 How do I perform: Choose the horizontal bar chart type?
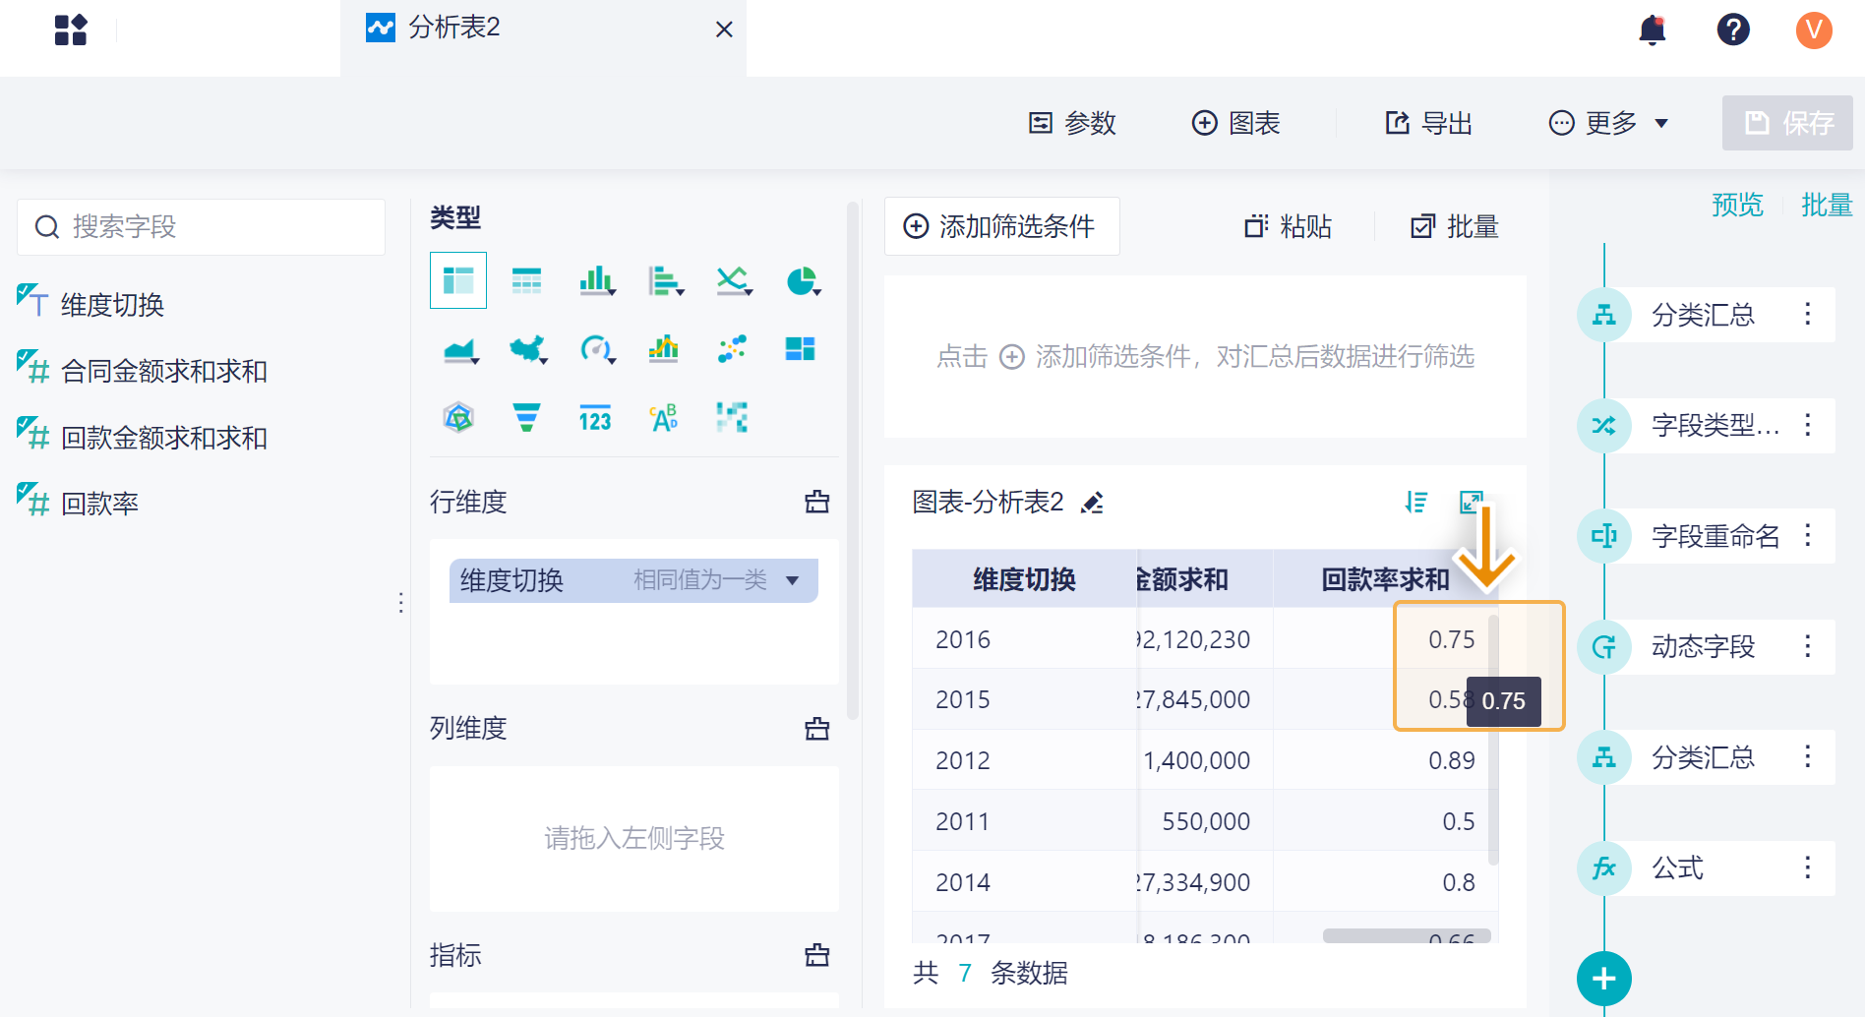click(665, 280)
